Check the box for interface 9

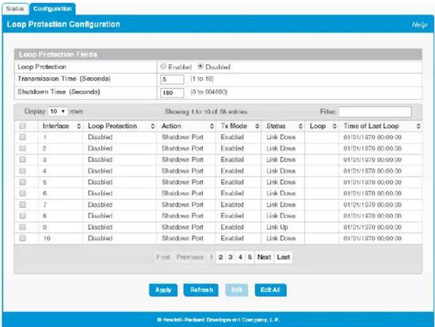(23, 227)
